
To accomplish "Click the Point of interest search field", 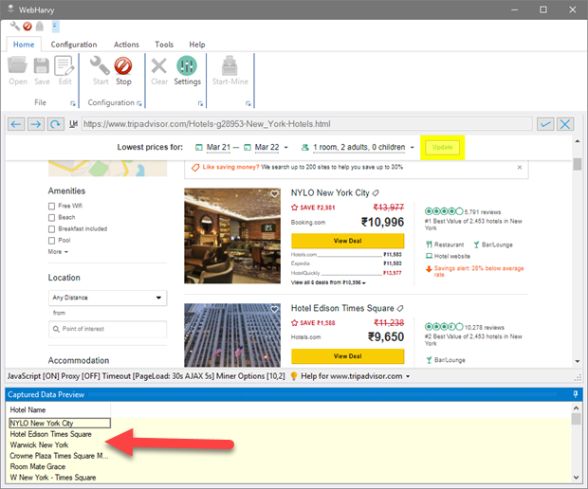I will [x=107, y=329].
